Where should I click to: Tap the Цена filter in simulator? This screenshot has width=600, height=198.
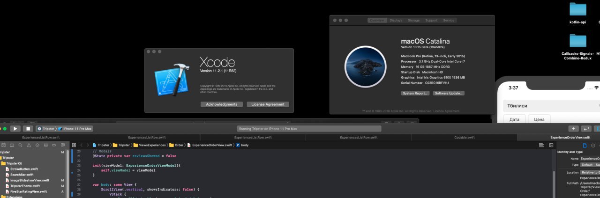click(x=539, y=119)
